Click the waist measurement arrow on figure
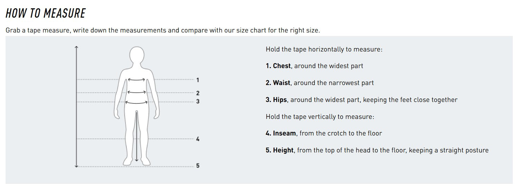Image resolution: width=518 pixels, height=187 pixels. [137, 92]
